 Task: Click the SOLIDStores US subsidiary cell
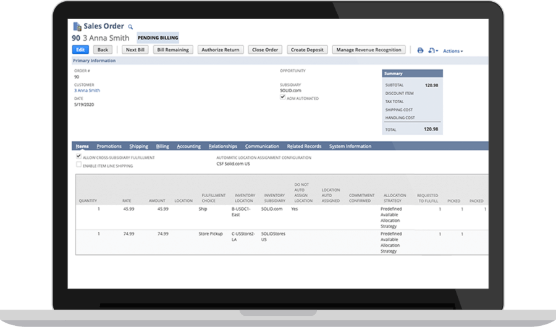coord(273,237)
